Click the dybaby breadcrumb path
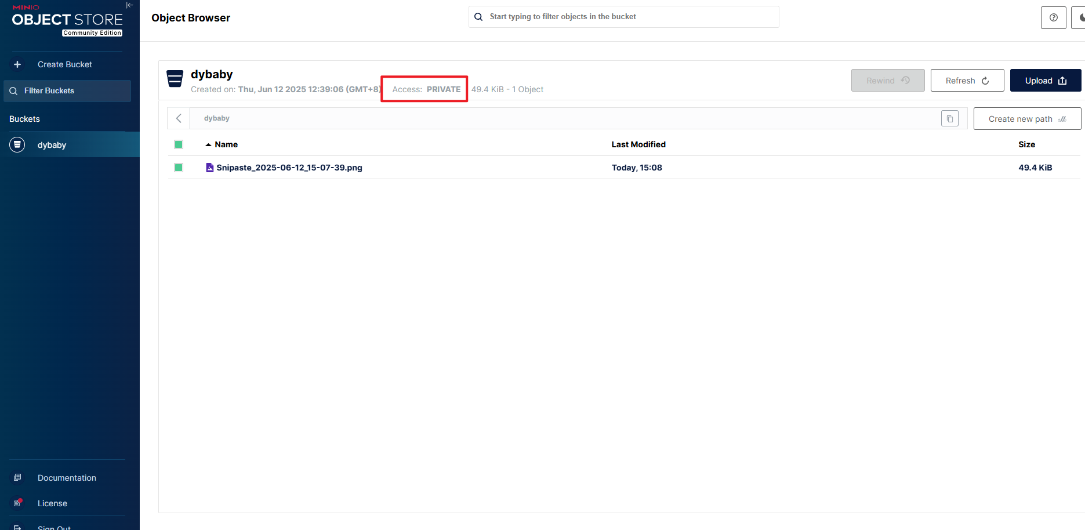1085x530 pixels. tap(217, 118)
